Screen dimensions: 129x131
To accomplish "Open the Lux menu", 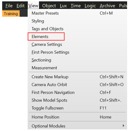I will pyautogui.click(x=63, y=6).
